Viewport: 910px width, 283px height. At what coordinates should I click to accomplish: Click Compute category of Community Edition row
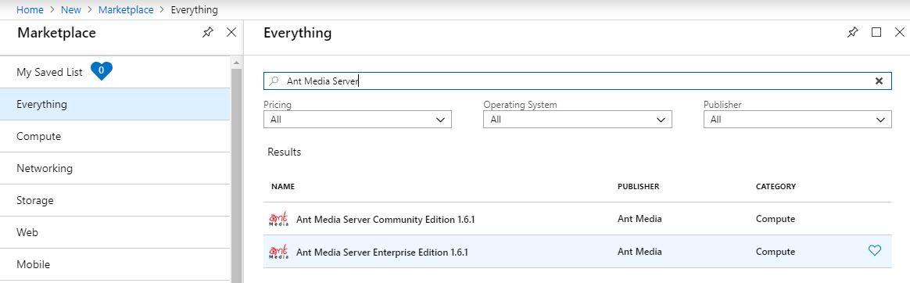click(776, 219)
